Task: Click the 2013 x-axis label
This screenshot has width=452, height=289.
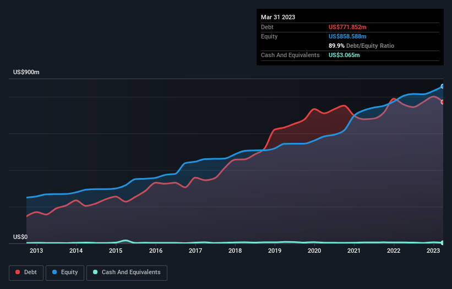Action: (36, 251)
